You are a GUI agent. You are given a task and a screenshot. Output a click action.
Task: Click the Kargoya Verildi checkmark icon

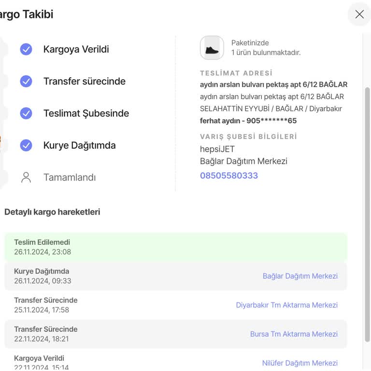click(x=26, y=49)
